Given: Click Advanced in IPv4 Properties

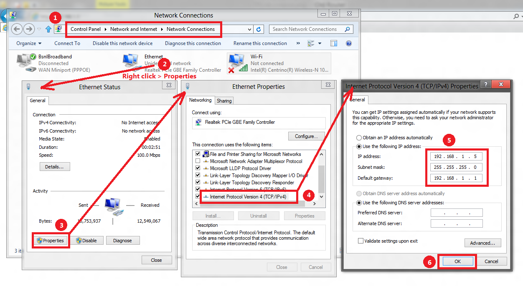Looking at the screenshot, I should click(x=482, y=243).
